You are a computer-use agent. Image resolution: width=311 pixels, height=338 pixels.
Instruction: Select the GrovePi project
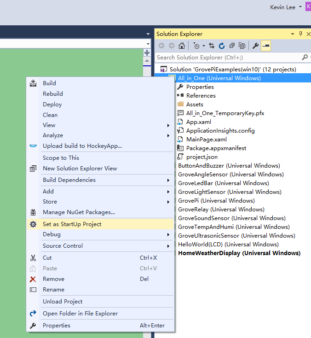click(216, 201)
